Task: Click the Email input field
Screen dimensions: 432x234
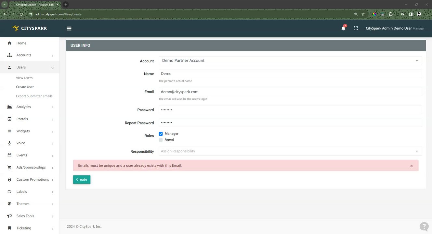Action: point(290,92)
